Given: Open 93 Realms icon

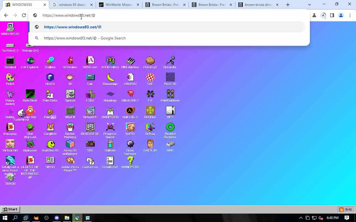Looking at the screenshot, I should (70, 63).
